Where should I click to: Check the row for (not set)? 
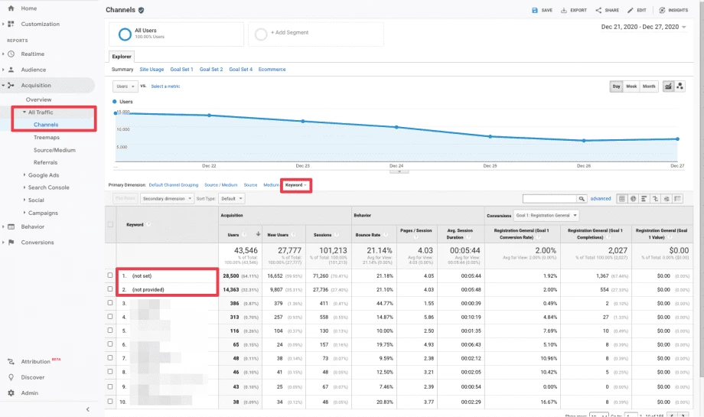click(x=110, y=275)
